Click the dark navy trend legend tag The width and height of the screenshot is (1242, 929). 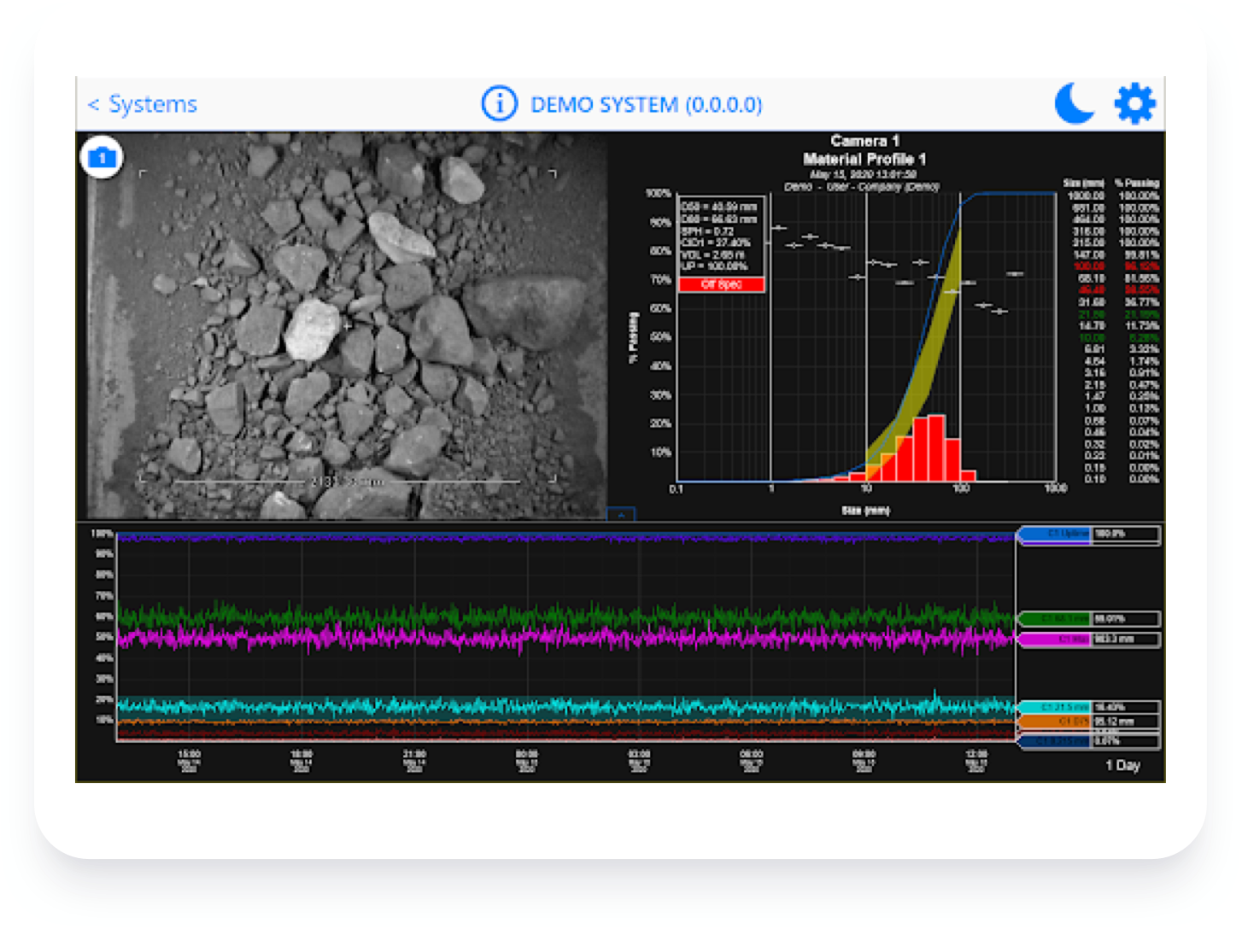click(1056, 742)
